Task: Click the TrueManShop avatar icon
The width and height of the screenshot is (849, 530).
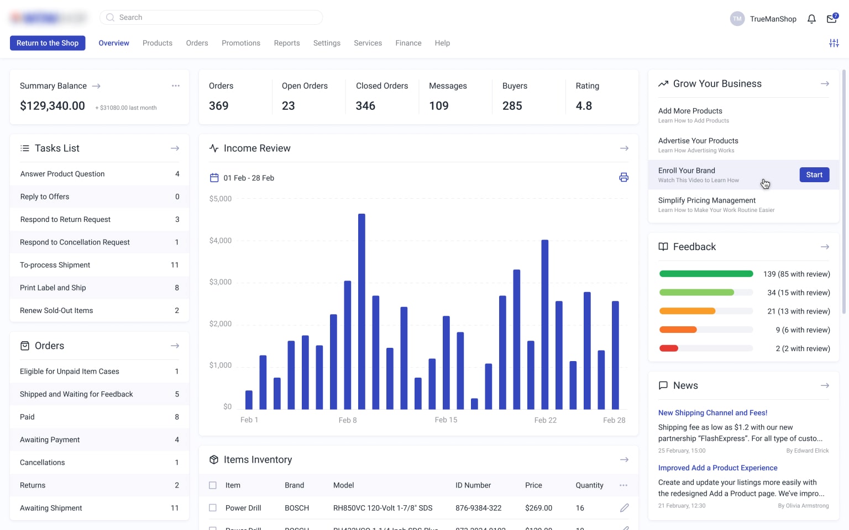Action: 737,18
